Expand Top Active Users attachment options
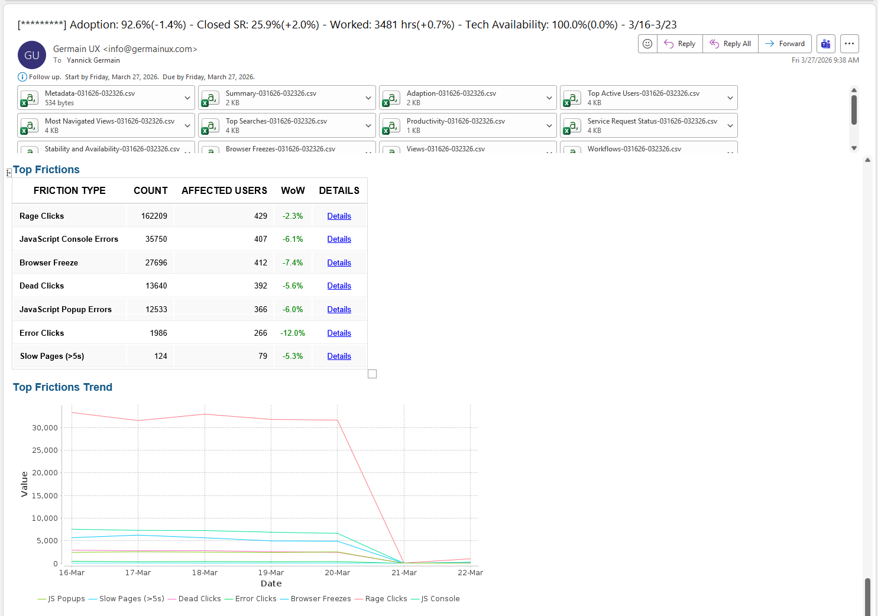The width and height of the screenshot is (878, 616). 730,98
